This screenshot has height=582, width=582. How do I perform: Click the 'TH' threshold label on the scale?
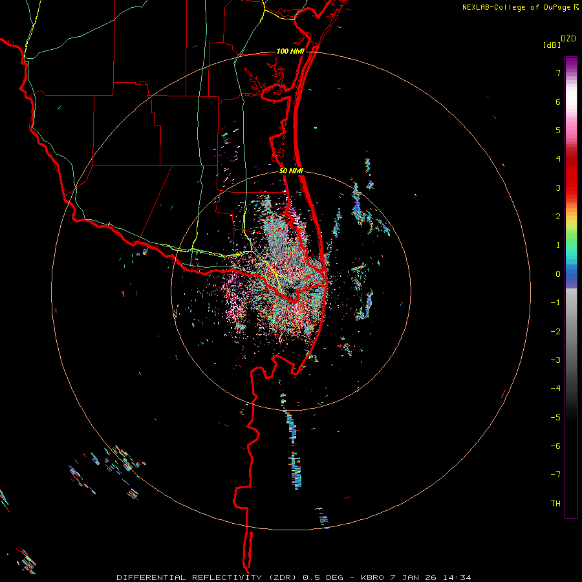(x=555, y=504)
